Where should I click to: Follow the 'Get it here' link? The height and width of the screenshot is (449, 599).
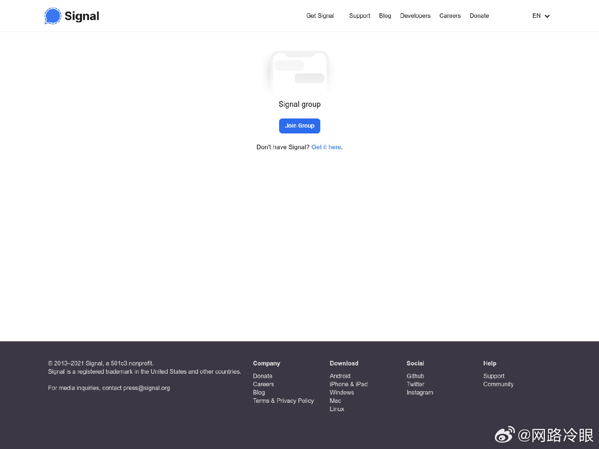point(326,147)
